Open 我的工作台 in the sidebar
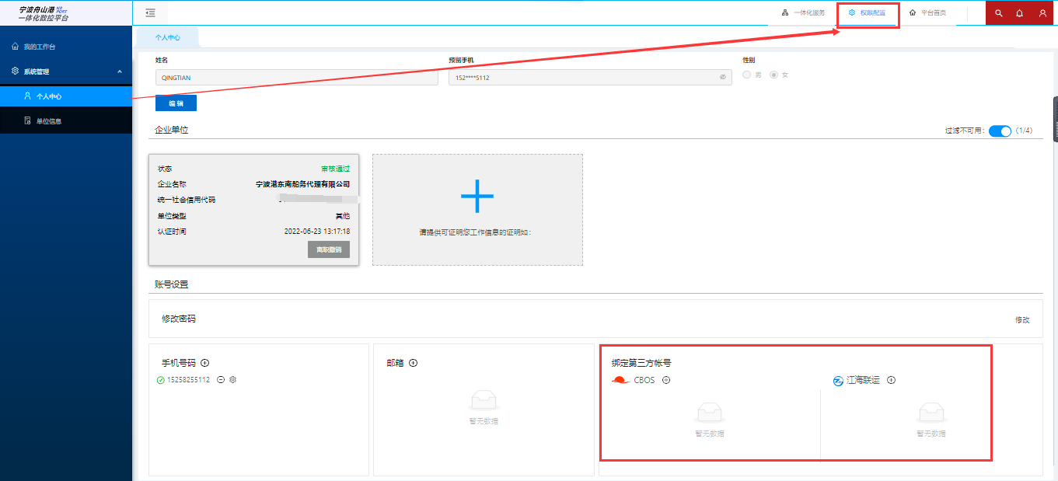 click(x=39, y=47)
